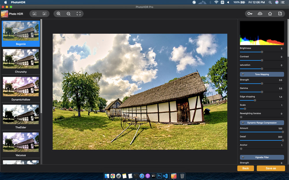The image size is (289, 180).
Task: Click the Anchor slider handle
Action: 241,149
